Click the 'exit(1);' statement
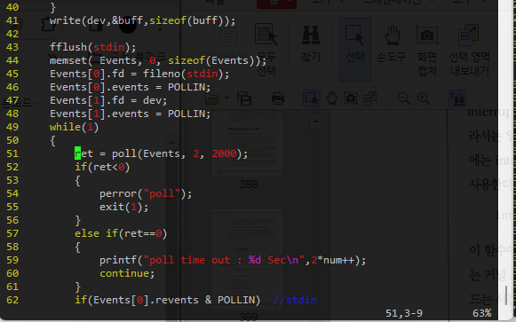The height and width of the screenshot is (322, 516). point(123,207)
